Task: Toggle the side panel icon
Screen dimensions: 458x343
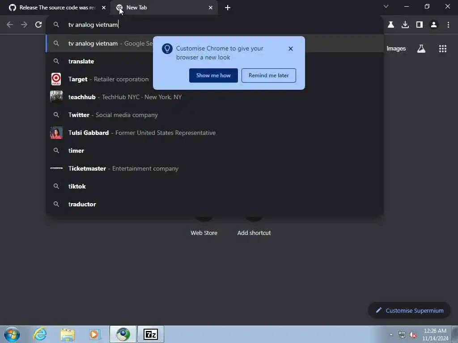Action: [420, 25]
